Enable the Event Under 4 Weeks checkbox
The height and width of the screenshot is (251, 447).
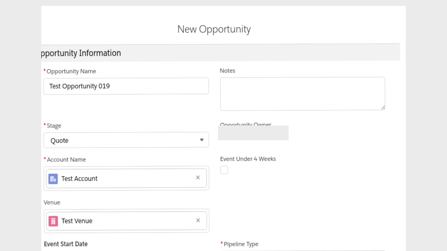pos(224,170)
